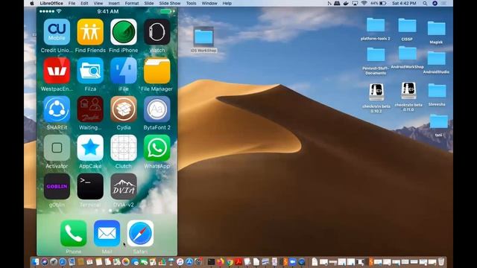The image size is (477, 268).
Task: Open Zoom from the Dock
Action: pyautogui.click(x=293, y=261)
